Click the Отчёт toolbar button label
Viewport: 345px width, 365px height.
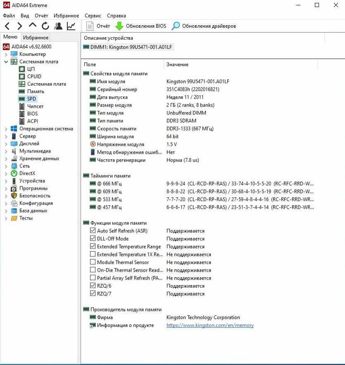[103, 26]
